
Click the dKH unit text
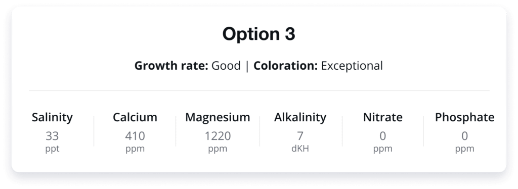(300, 149)
